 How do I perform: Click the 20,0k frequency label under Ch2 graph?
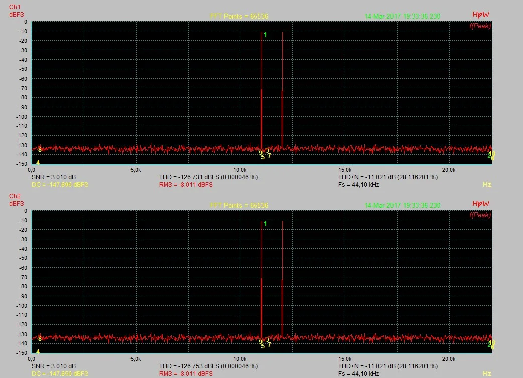coord(449,359)
